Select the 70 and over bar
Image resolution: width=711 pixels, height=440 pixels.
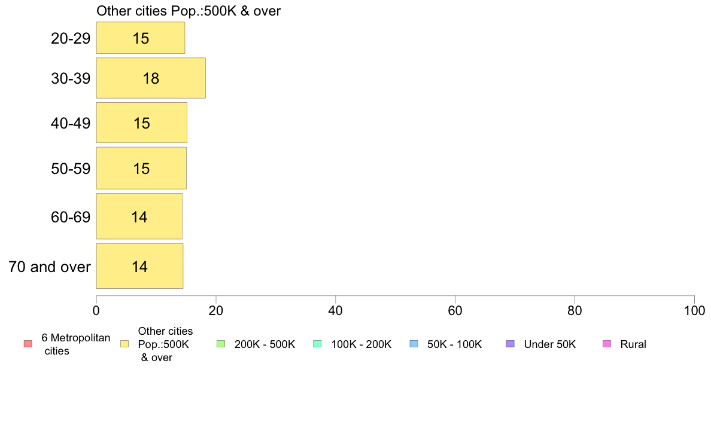click(139, 266)
